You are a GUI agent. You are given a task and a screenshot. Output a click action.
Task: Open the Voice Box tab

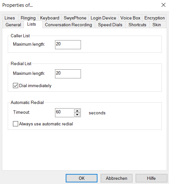130,18
